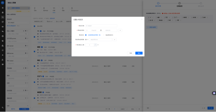
Task: Click the 设置分组规则 add button in side panel
Action: (152, 27)
